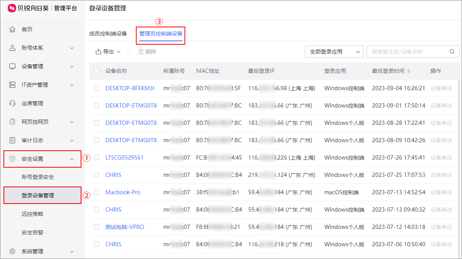This screenshot has width=462, height=259.
Task: Click the 最后登录IP column header
Action: point(261,71)
